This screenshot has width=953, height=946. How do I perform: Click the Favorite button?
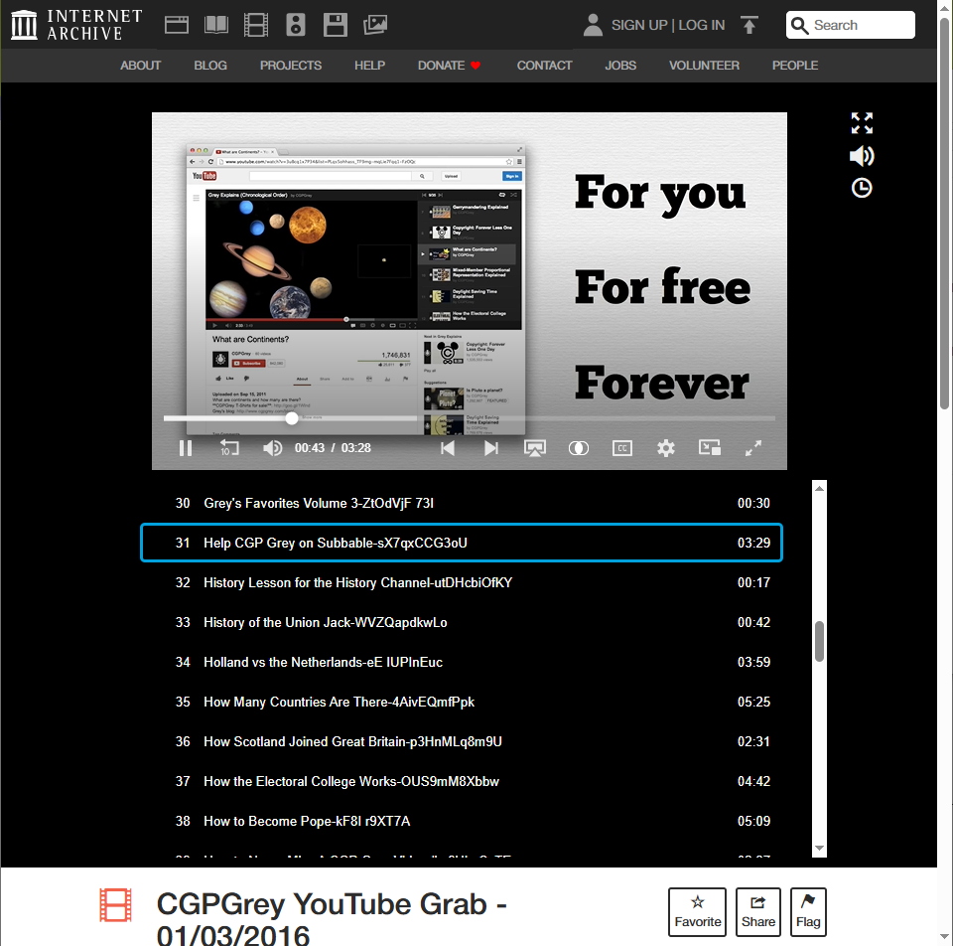[697, 912]
